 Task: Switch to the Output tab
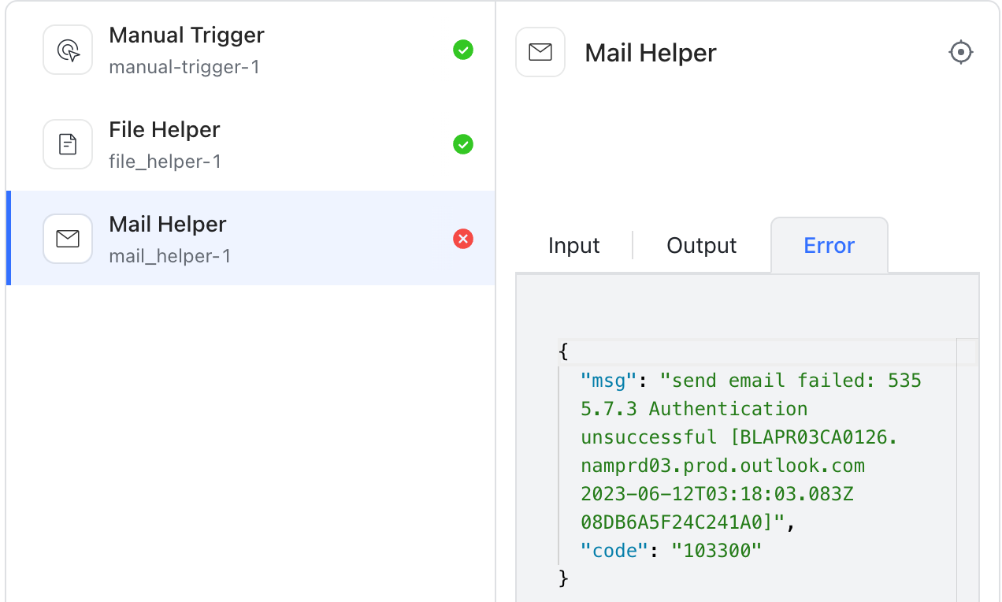point(701,245)
